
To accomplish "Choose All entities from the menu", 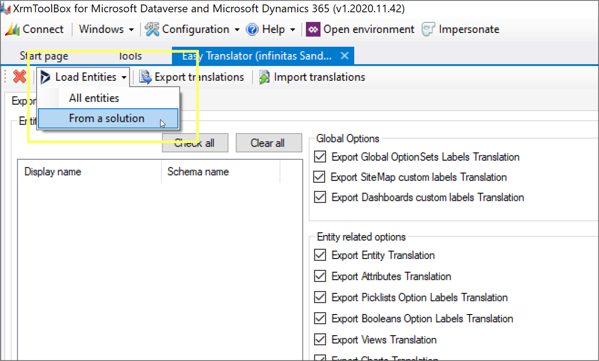I will (108, 98).
